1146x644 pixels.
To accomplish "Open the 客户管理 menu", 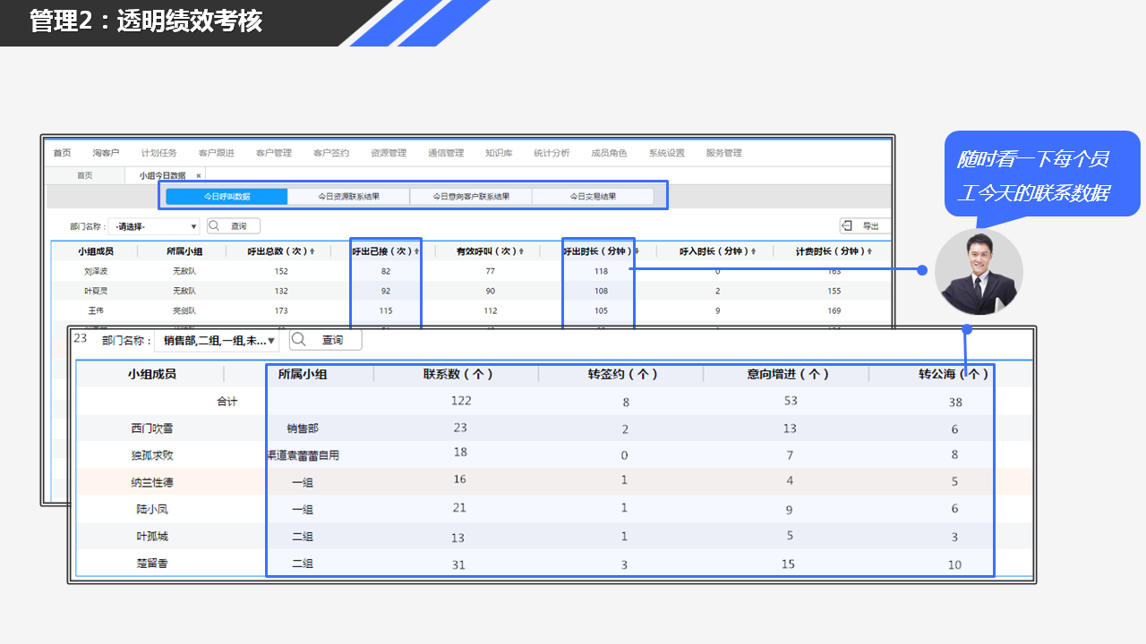I will click(274, 153).
